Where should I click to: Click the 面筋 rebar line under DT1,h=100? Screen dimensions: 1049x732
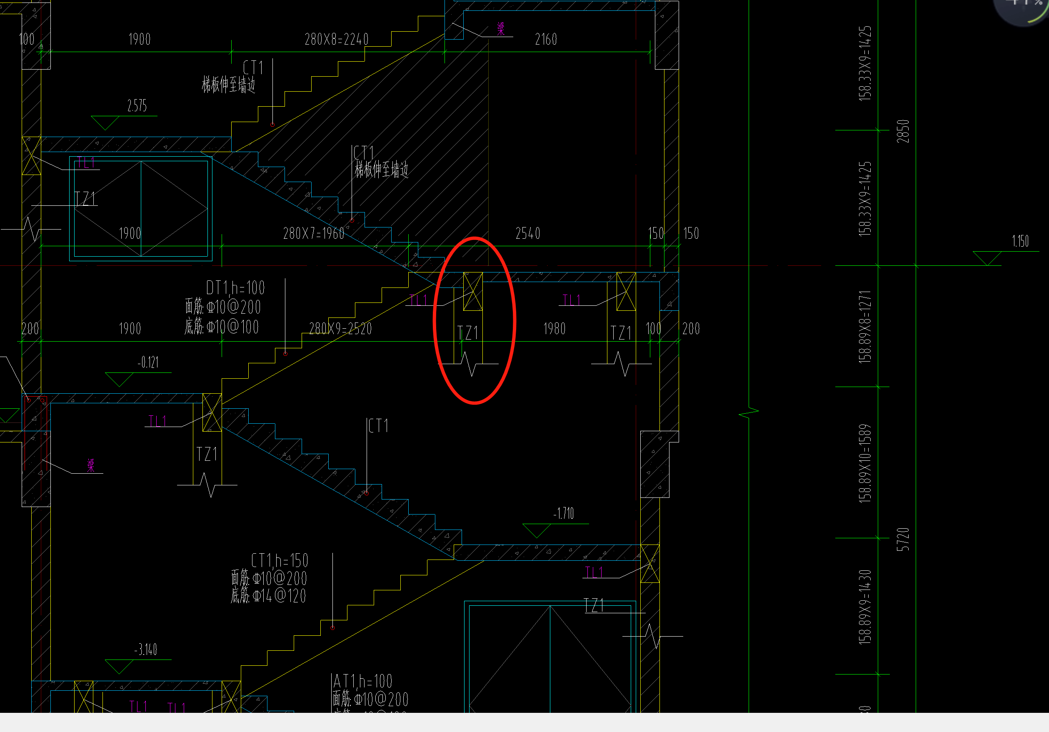223,307
